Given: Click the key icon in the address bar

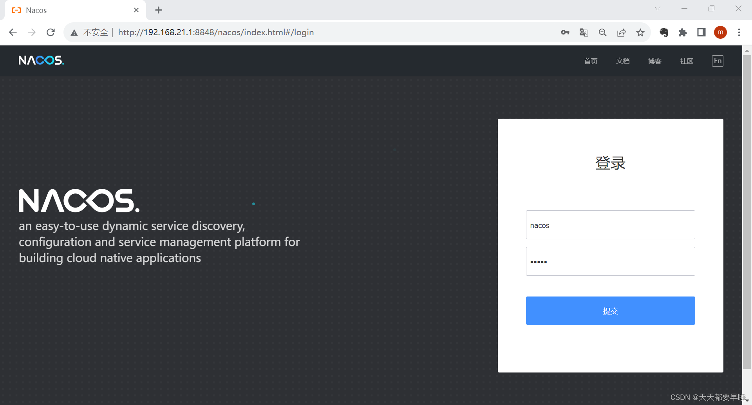Looking at the screenshot, I should coord(565,32).
